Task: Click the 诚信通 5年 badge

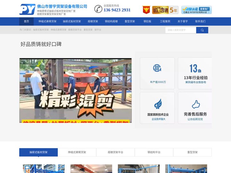Action: pyautogui.click(x=165, y=10)
